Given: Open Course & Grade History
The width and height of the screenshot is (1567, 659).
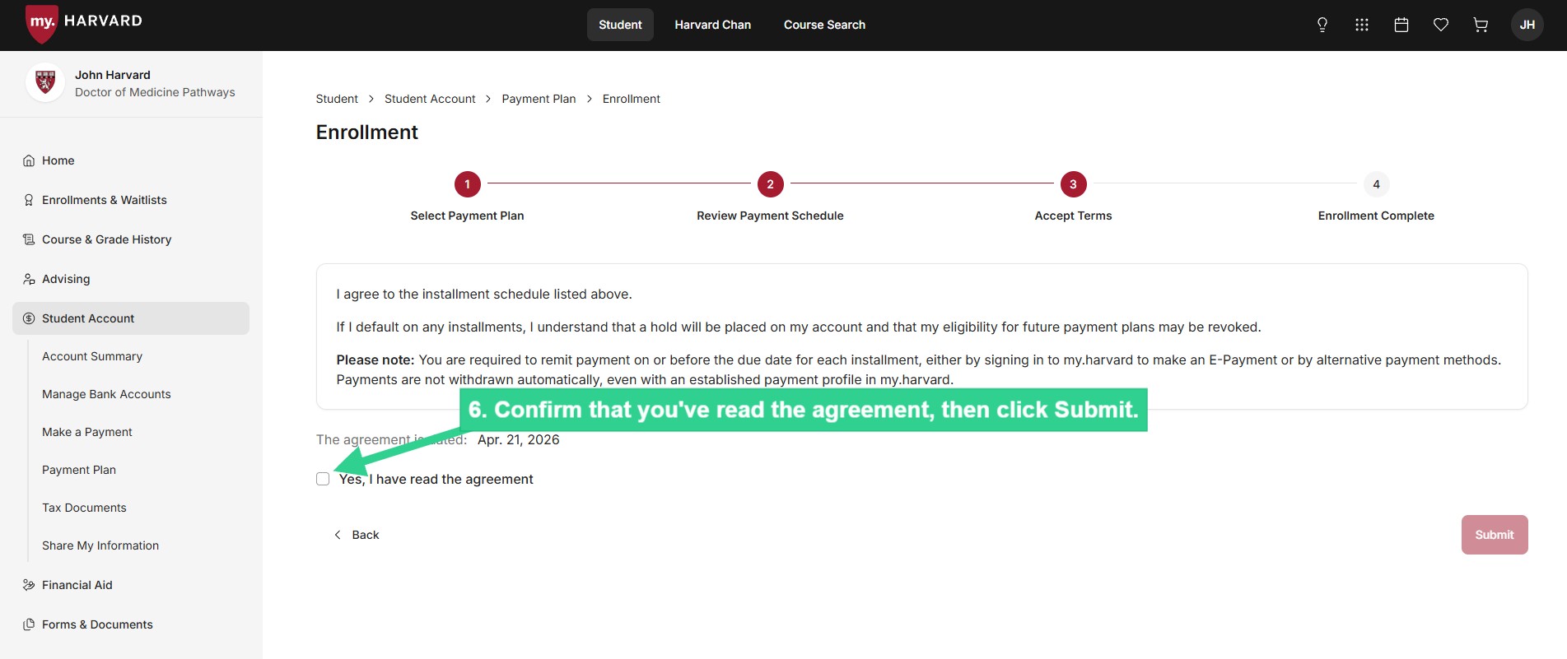Looking at the screenshot, I should coord(131,239).
